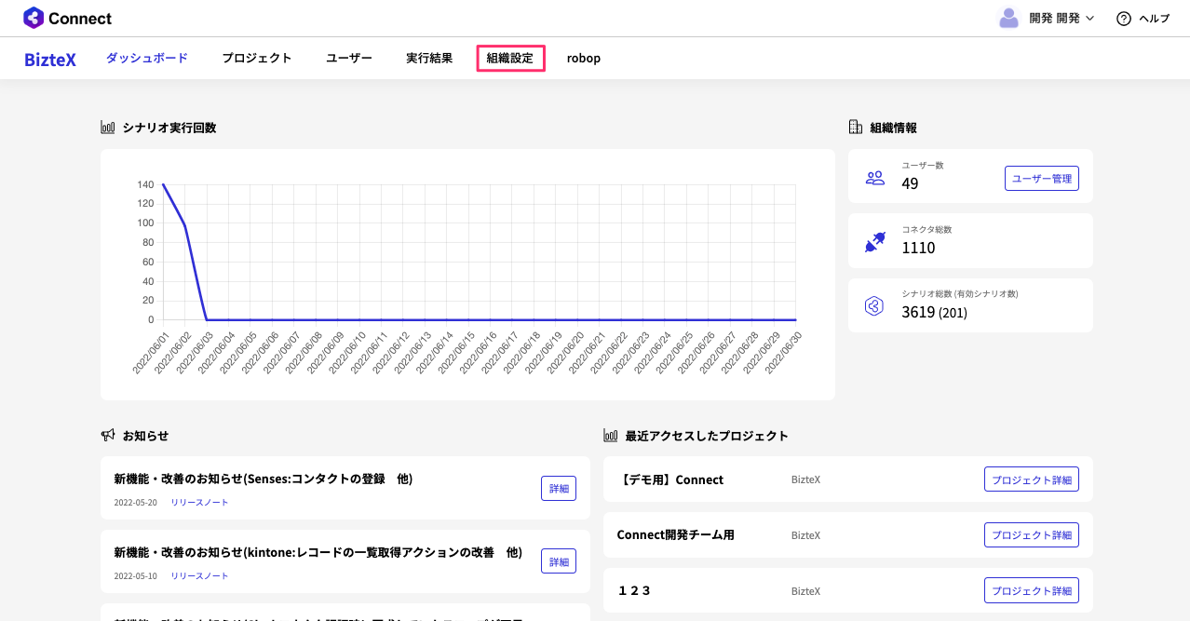Click the 最近アクセスしたプロジェクト heading

click(707, 435)
